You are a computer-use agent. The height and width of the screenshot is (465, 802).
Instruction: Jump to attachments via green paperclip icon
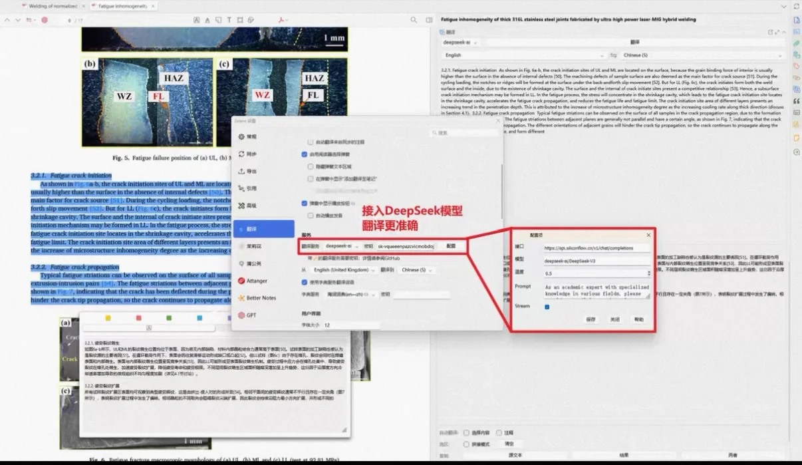[x=796, y=43]
